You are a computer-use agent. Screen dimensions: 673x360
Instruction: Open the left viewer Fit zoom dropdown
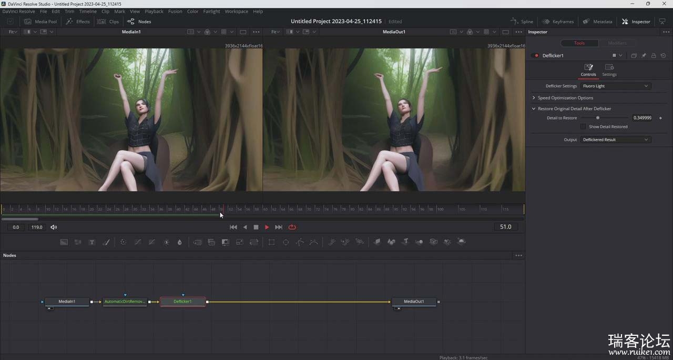(x=13, y=32)
